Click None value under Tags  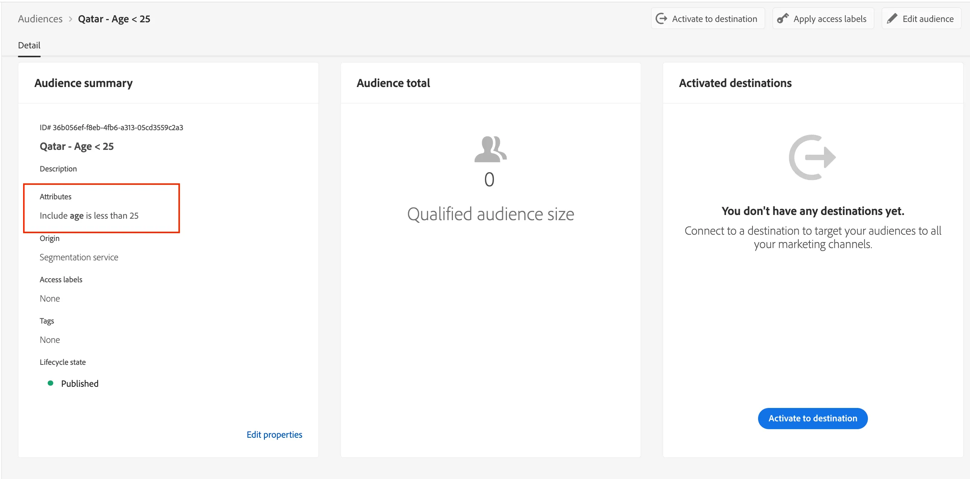[50, 340]
